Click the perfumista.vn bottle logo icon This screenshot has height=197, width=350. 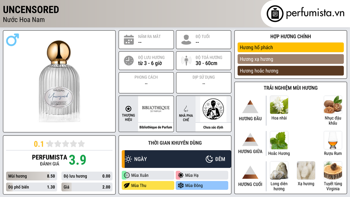tap(275, 14)
